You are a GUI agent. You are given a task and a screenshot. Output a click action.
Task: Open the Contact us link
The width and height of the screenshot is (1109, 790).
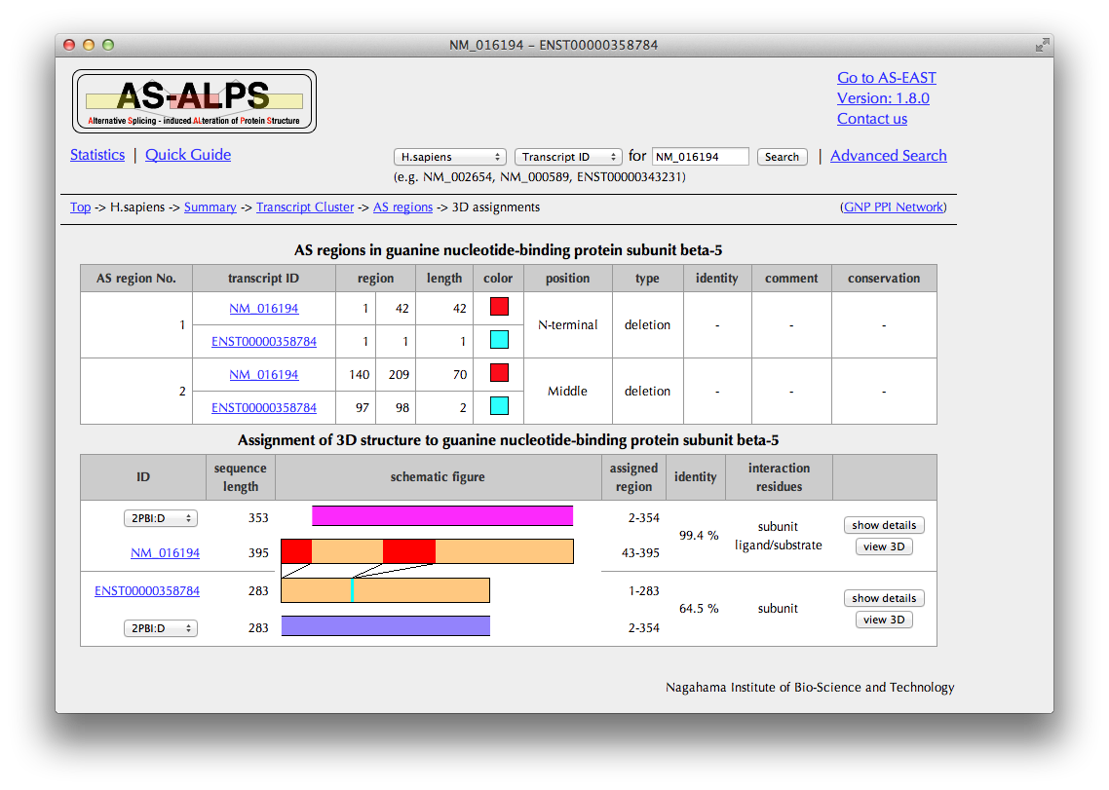coord(871,119)
